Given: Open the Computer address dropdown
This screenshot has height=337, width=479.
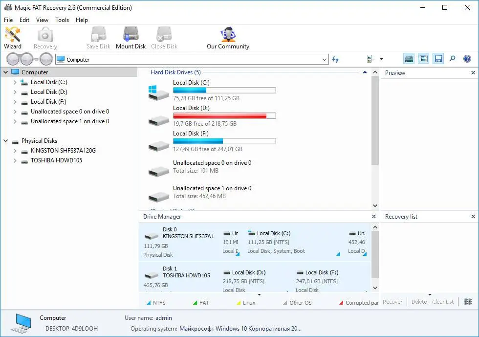Looking at the screenshot, I should pyautogui.click(x=325, y=60).
